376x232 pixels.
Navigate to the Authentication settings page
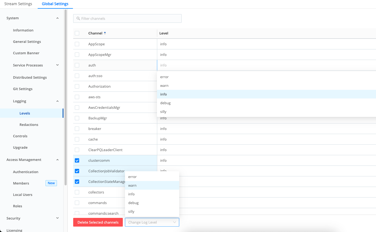click(25, 172)
